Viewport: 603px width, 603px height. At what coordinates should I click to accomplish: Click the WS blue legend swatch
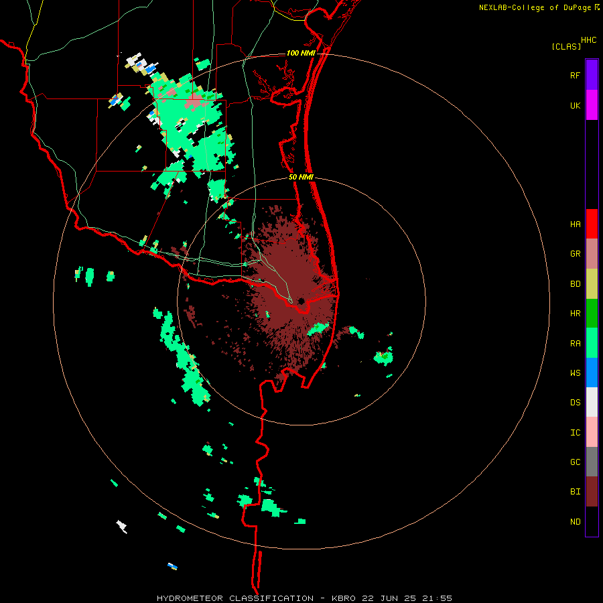coord(592,373)
